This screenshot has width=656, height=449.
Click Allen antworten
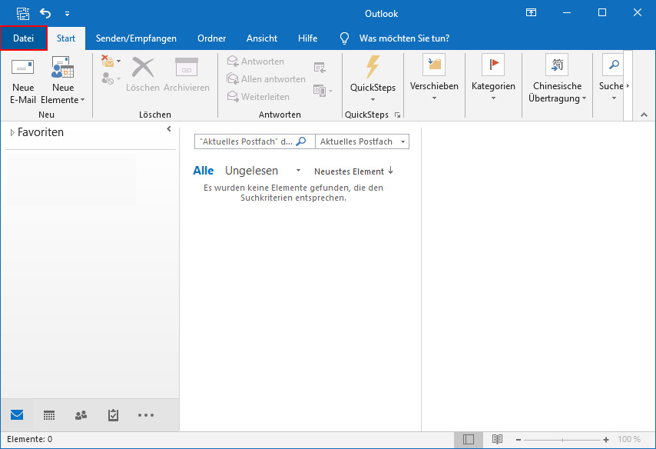(x=266, y=78)
